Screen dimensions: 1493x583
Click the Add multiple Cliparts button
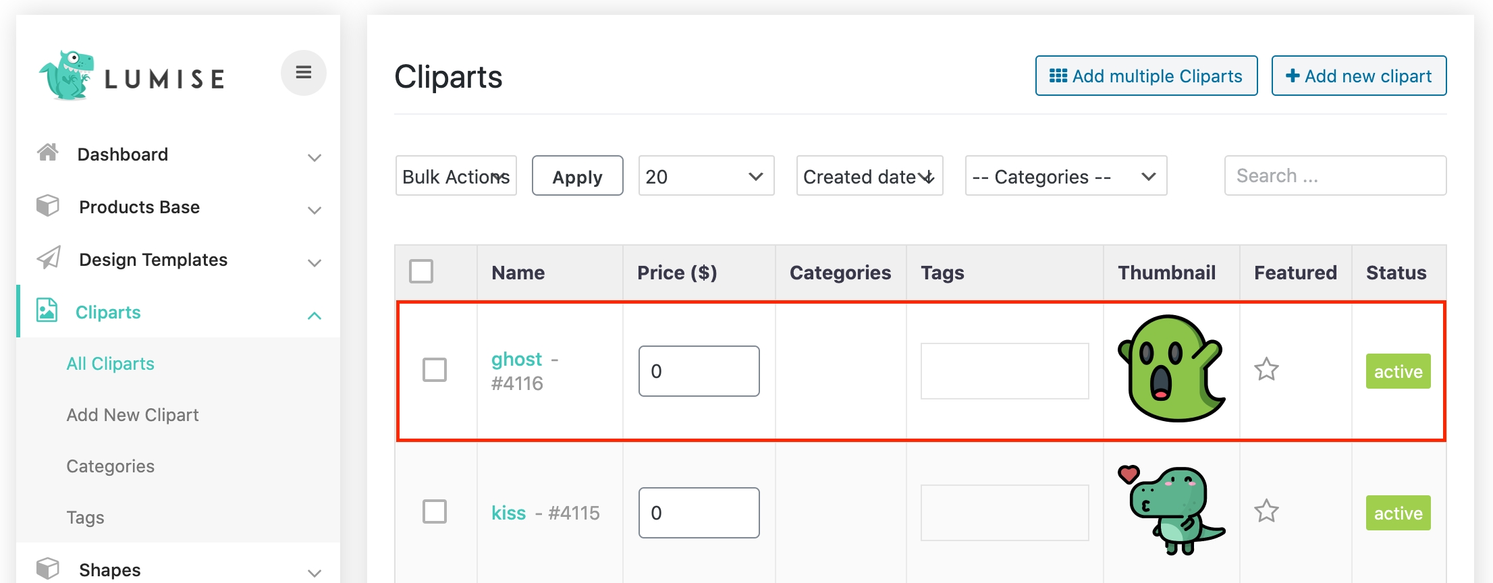(x=1146, y=76)
